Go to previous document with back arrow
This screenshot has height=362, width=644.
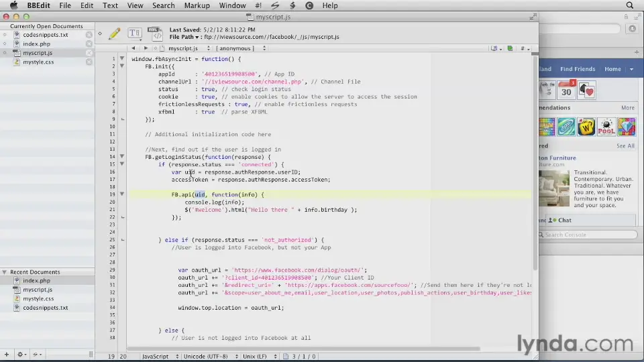click(x=133, y=48)
